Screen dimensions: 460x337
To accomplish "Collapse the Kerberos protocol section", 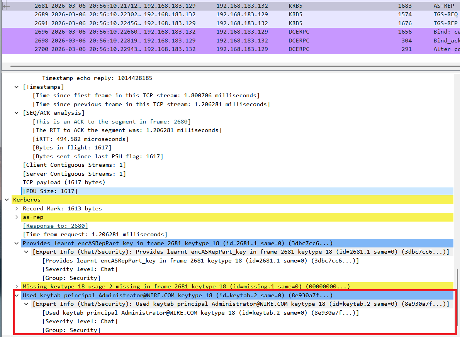I will (x=7, y=200).
